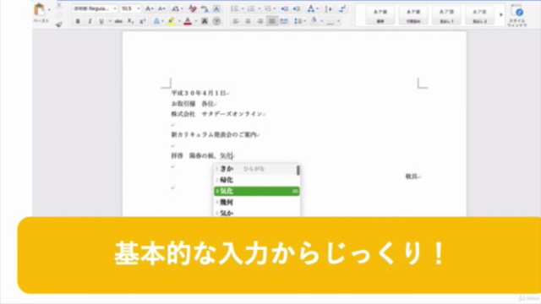Open the Asian Layout dropdown
541x304 pixels.
[313, 8]
